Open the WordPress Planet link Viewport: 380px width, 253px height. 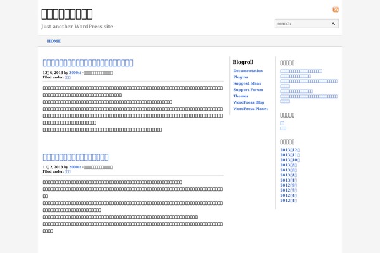click(x=250, y=109)
